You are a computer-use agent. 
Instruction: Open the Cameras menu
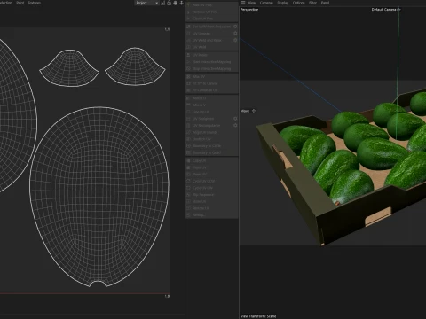(266, 3)
